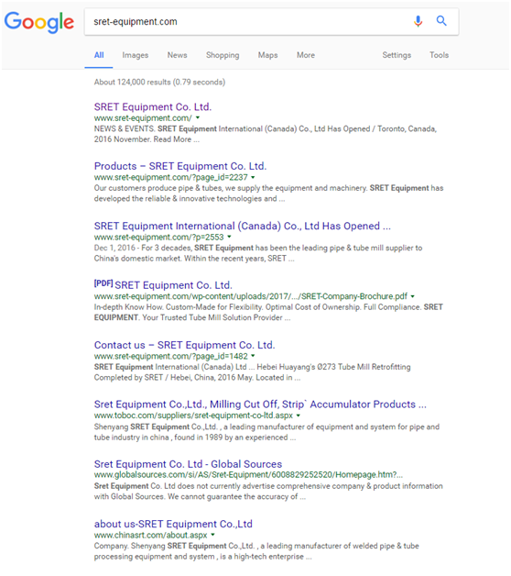This screenshot has height=576, width=511.
Task: Open about us-SRET Equipment Co.,Ltd result
Action: point(173,524)
